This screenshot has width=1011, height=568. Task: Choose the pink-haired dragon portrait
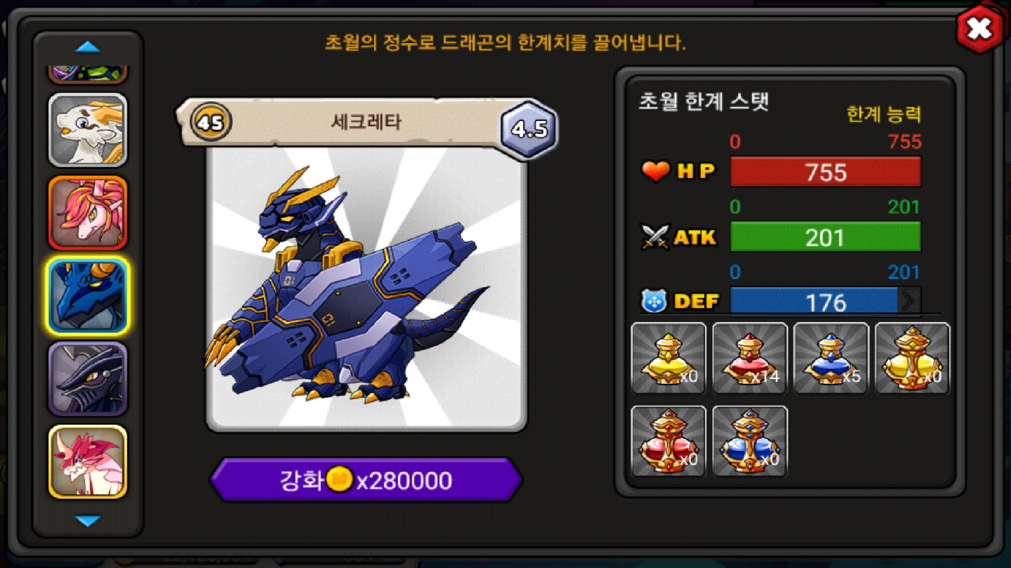click(88, 212)
